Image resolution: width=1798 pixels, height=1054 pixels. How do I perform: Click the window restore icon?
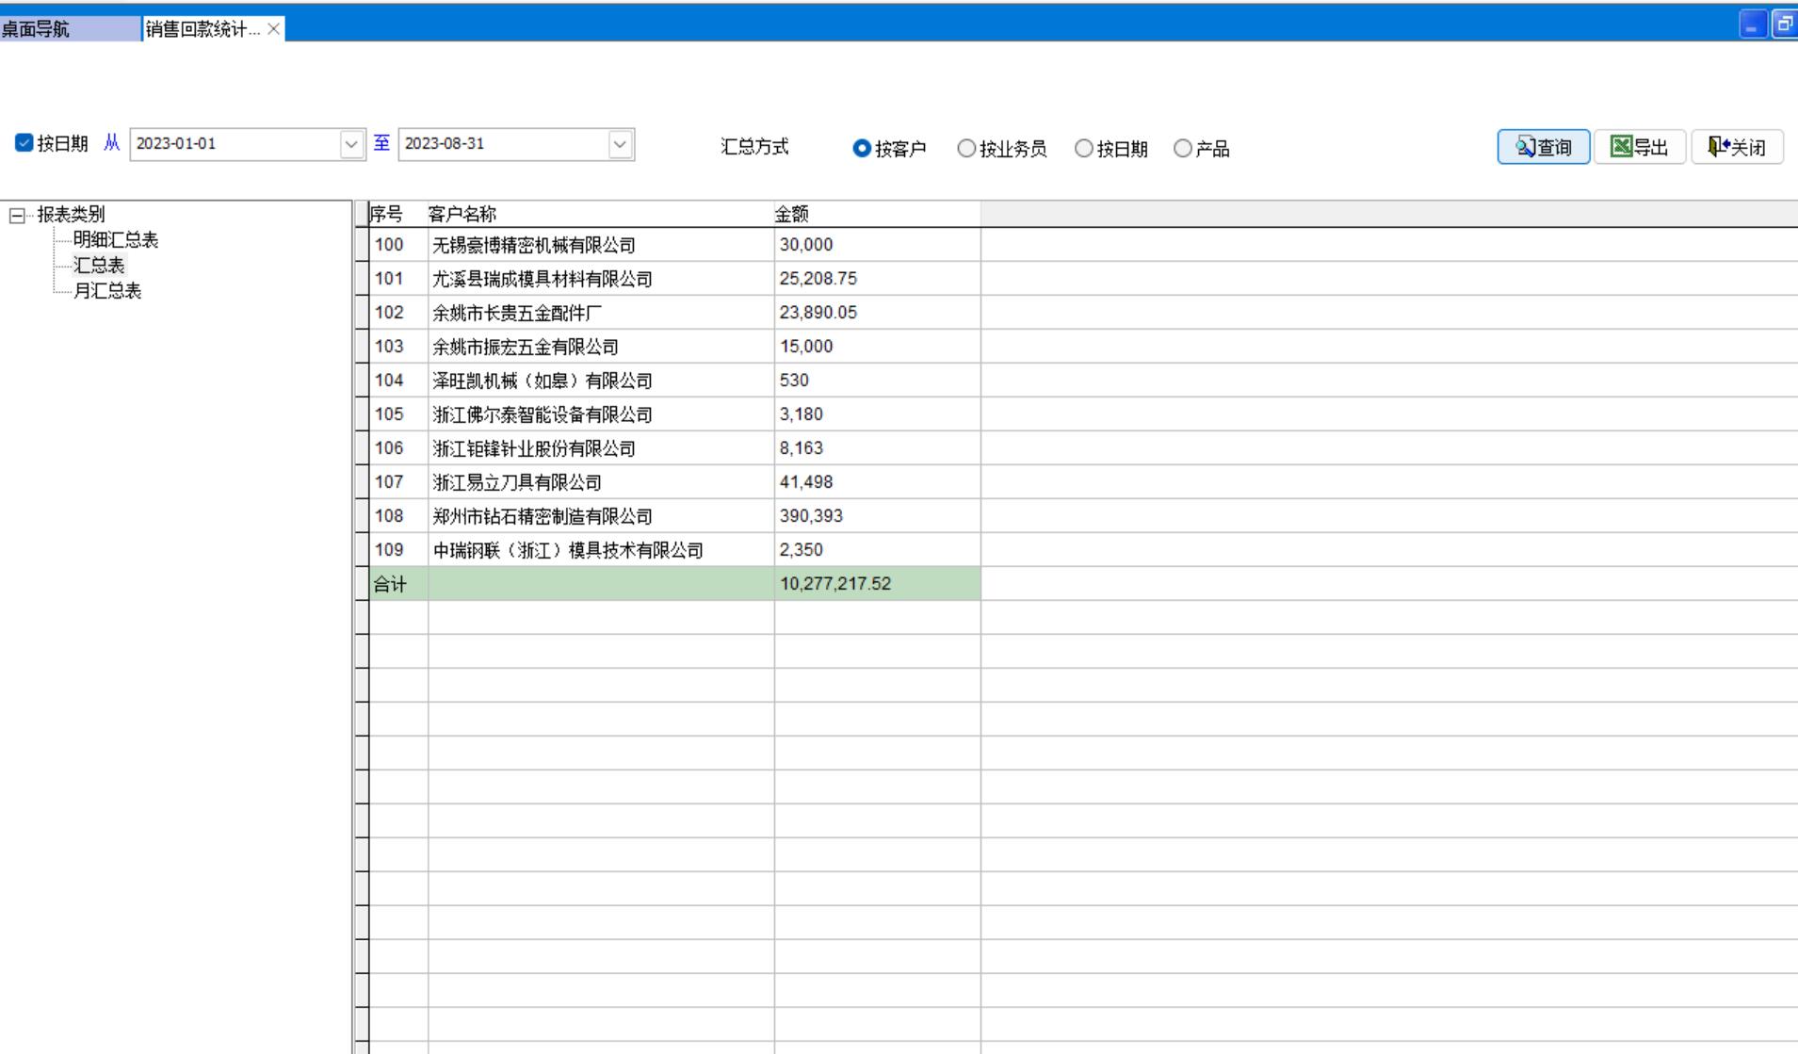pyautogui.click(x=1784, y=24)
